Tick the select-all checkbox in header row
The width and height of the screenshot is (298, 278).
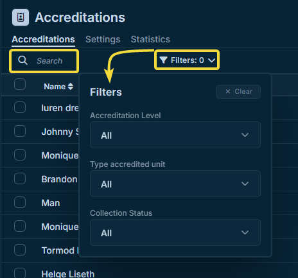20,84
